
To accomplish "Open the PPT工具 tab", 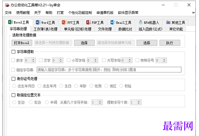I will point(71,22).
